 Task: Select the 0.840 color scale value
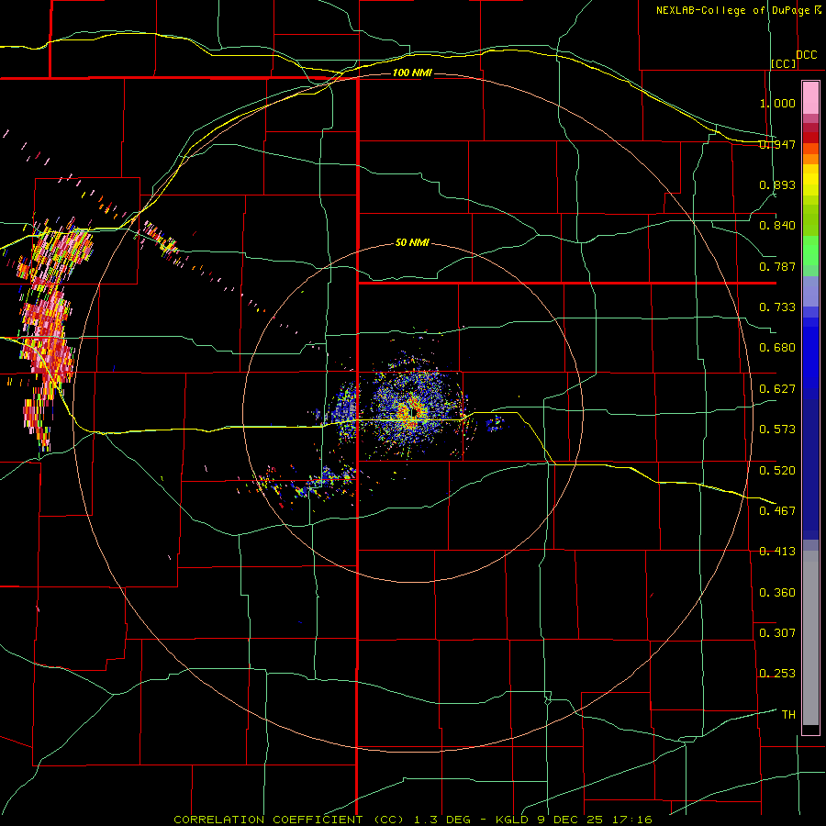tap(777, 226)
